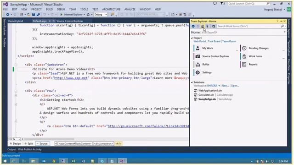
Task: Select the div.jumbotron breadcrumb tag
Action: point(103,143)
